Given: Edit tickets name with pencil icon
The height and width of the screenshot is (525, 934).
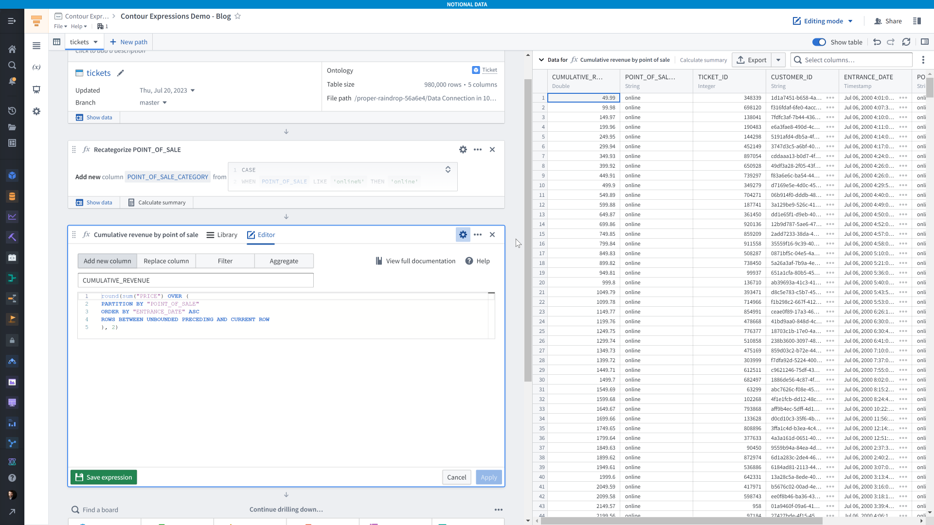Looking at the screenshot, I should coord(121,73).
